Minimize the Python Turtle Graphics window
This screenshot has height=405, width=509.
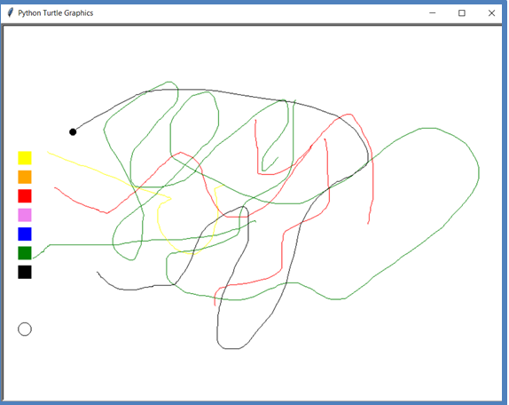(x=433, y=13)
